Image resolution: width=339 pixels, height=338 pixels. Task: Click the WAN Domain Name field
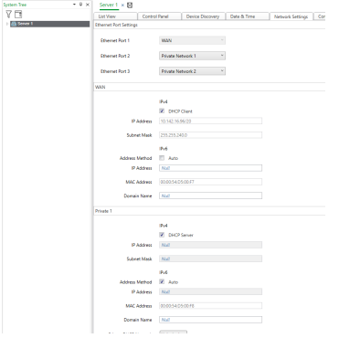[x=210, y=195]
